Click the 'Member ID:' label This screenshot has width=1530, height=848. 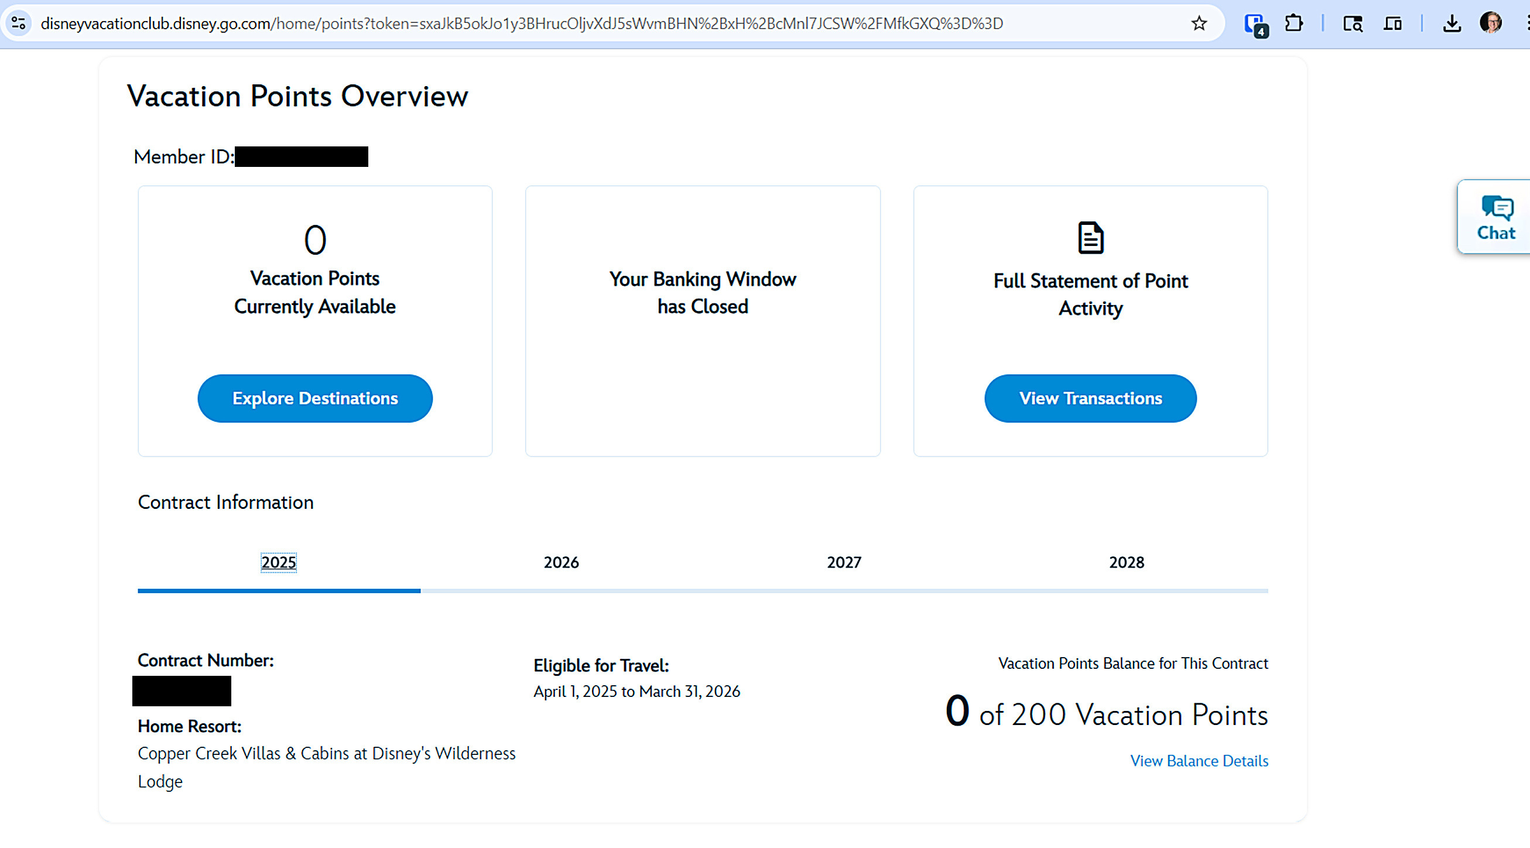[x=184, y=157]
